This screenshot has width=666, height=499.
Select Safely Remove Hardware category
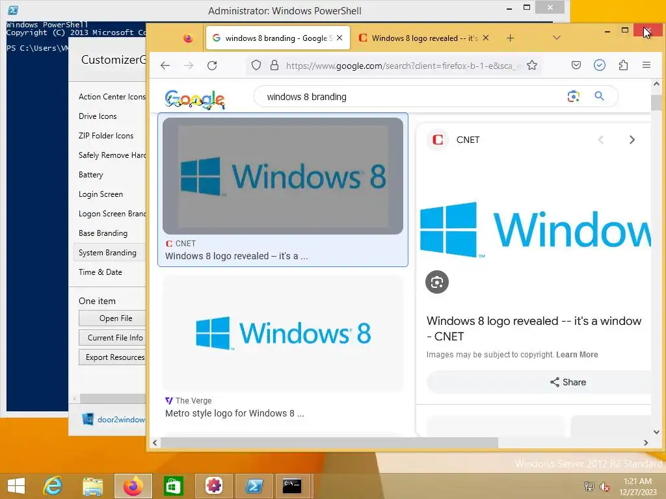(x=112, y=155)
